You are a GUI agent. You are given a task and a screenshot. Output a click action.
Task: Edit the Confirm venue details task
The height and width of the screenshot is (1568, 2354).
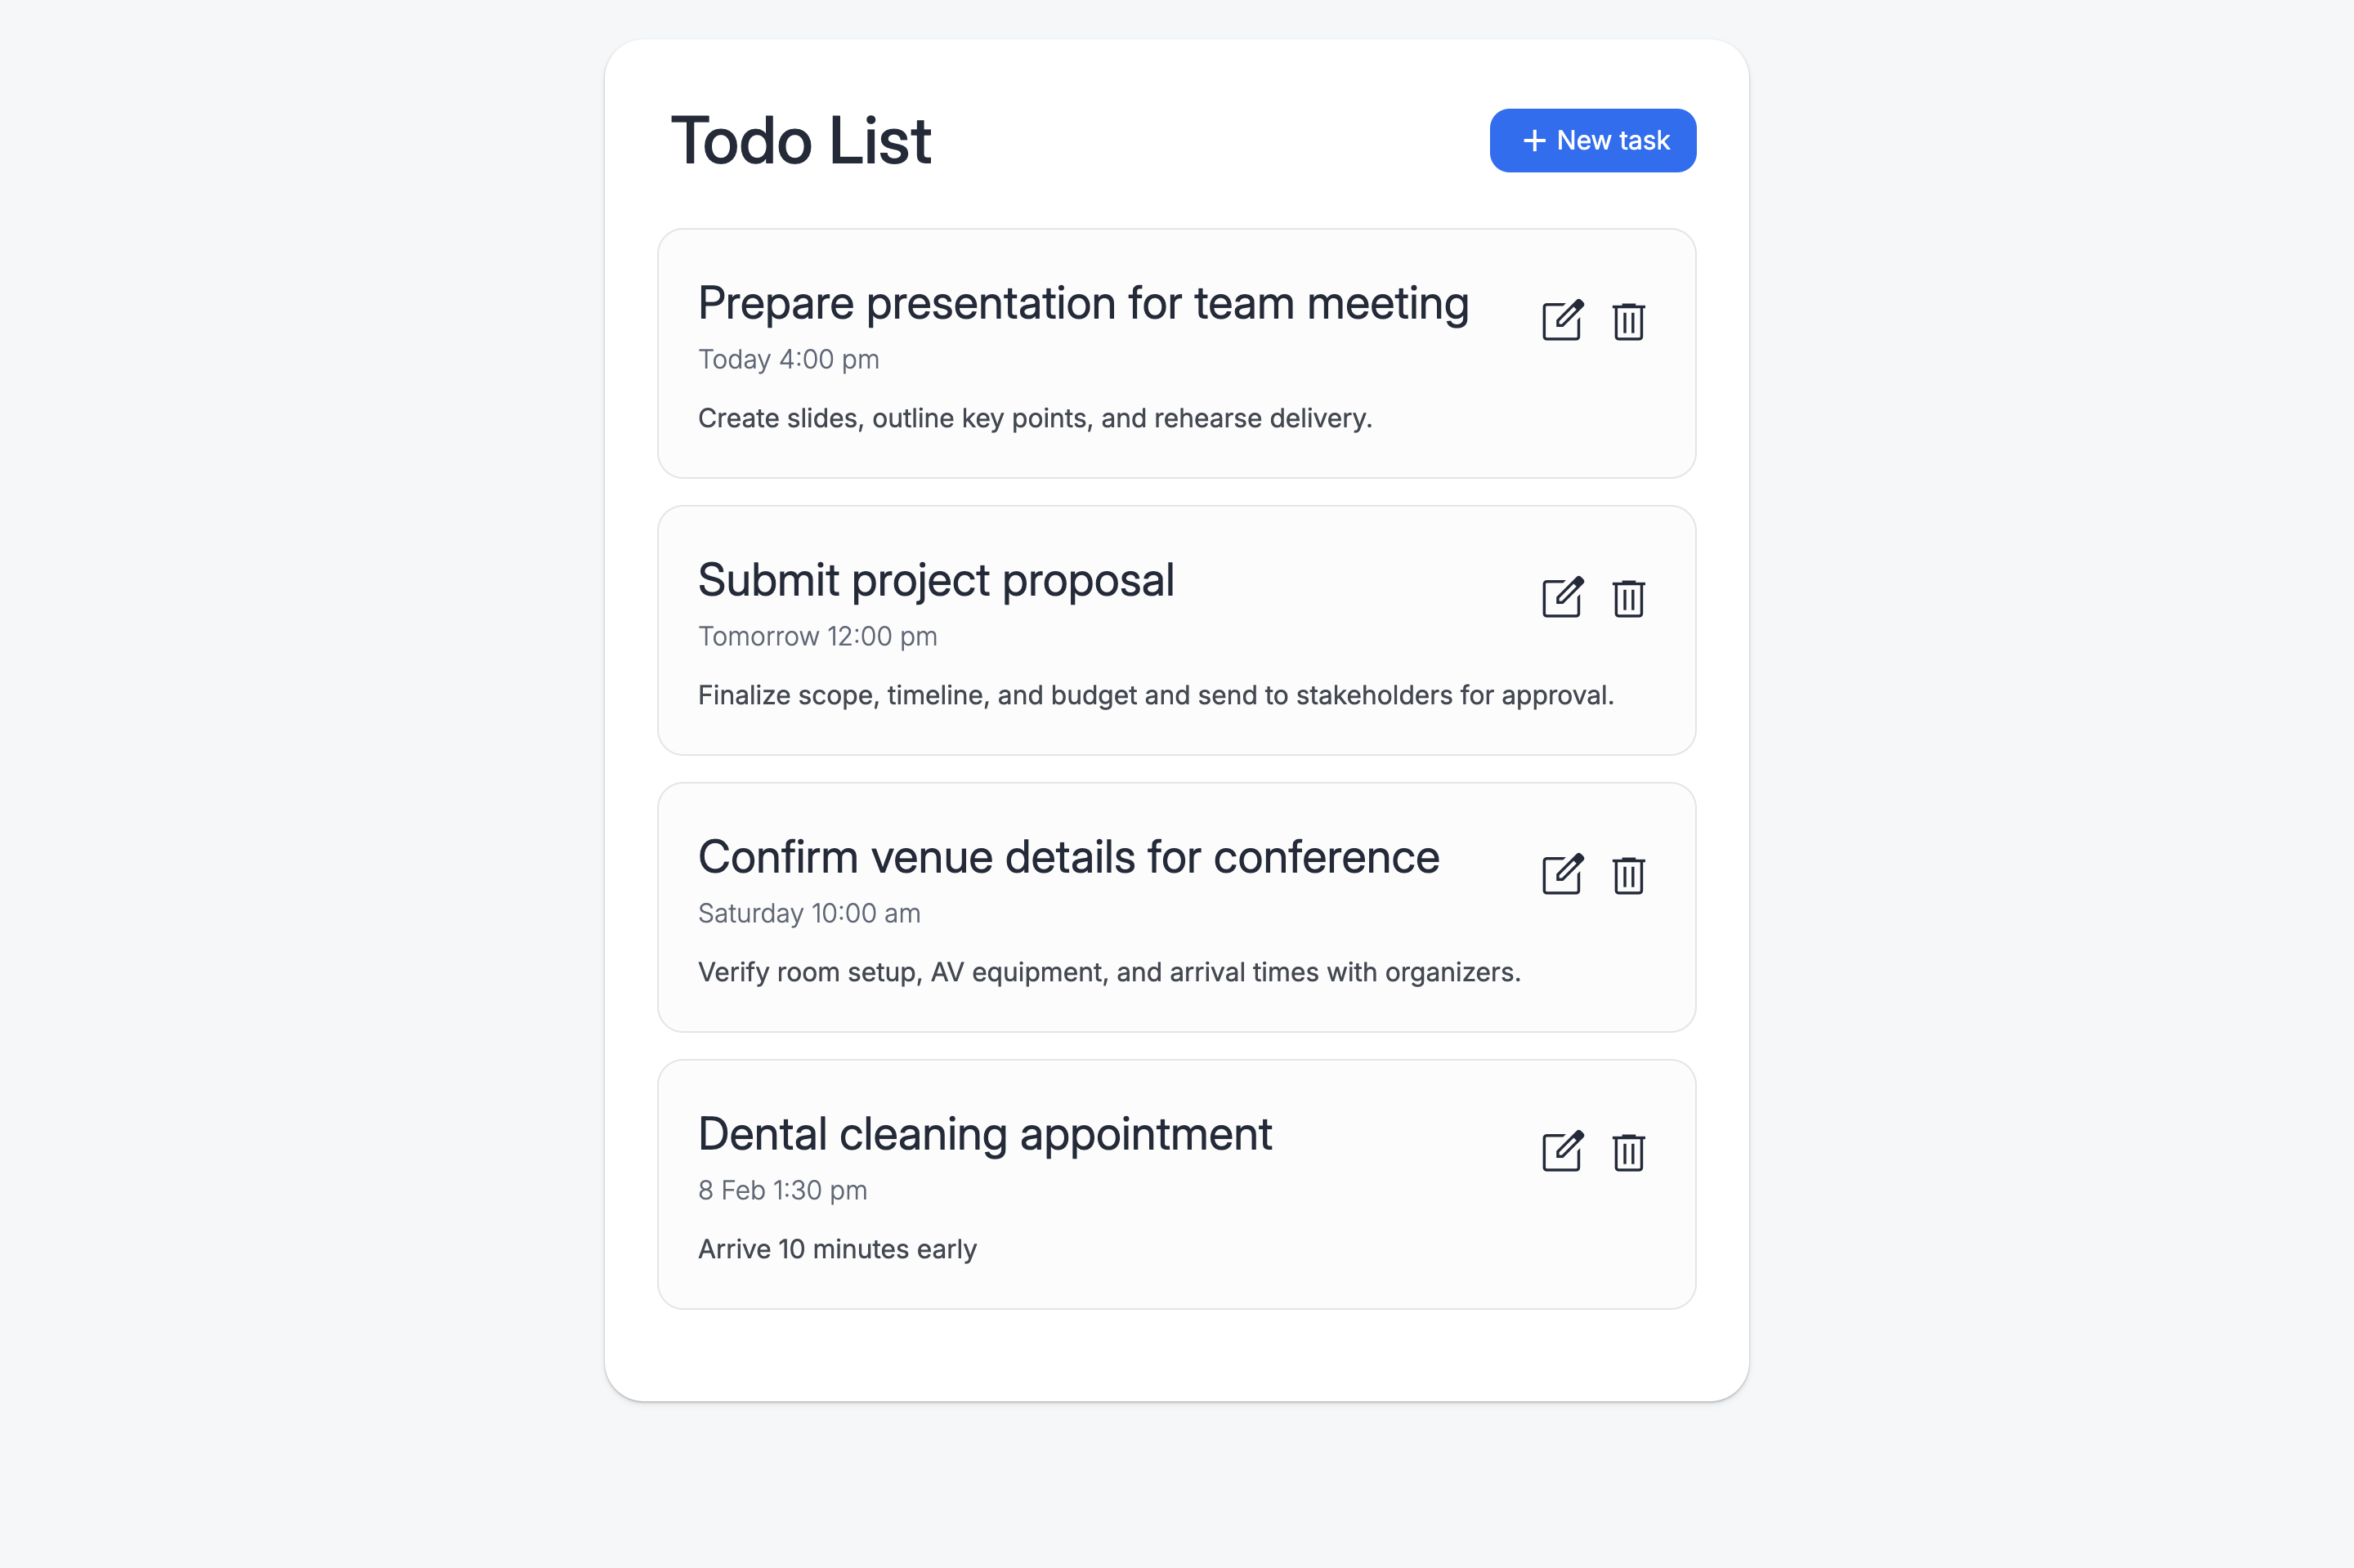tap(1560, 875)
